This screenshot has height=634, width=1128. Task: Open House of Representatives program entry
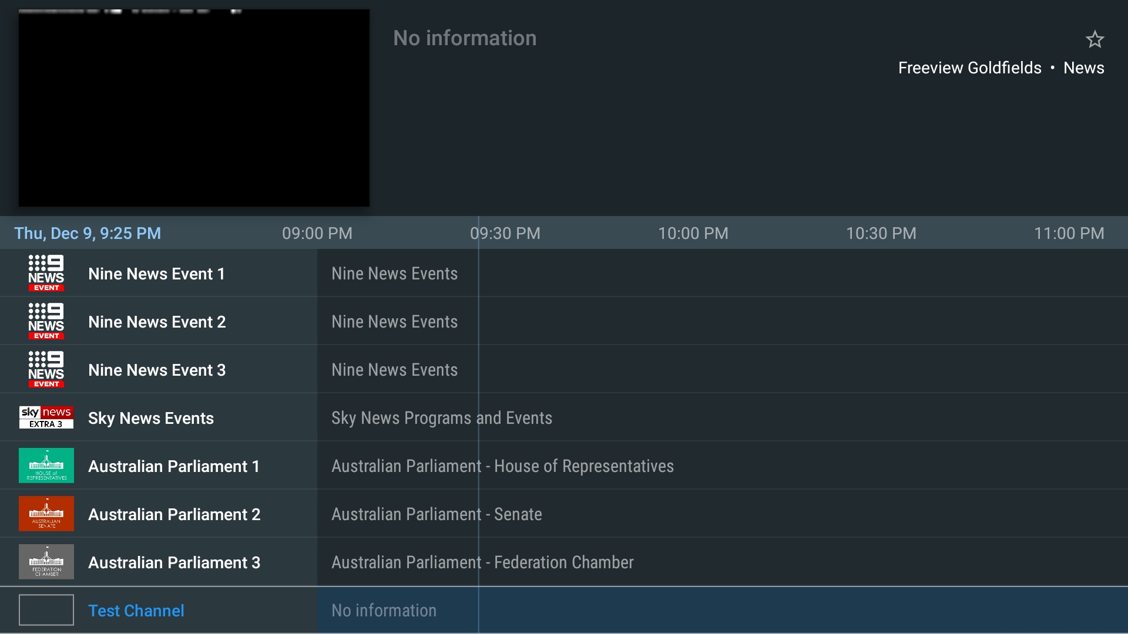pos(502,466)
